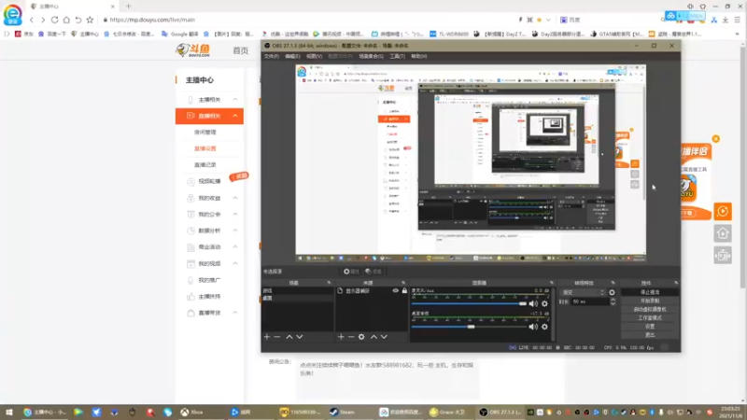Viewport: 747px width, 420px height.
Task: Open the 渐变 transition dropdown
Action: [583, 292]
